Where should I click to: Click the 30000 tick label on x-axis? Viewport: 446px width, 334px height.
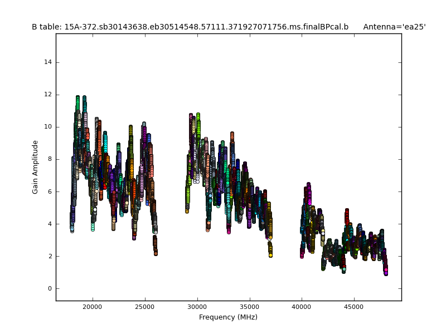(x=197, y=306)
